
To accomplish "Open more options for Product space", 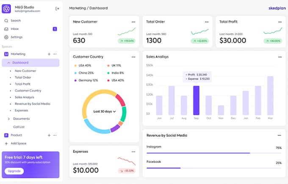I will click(55, 135).
